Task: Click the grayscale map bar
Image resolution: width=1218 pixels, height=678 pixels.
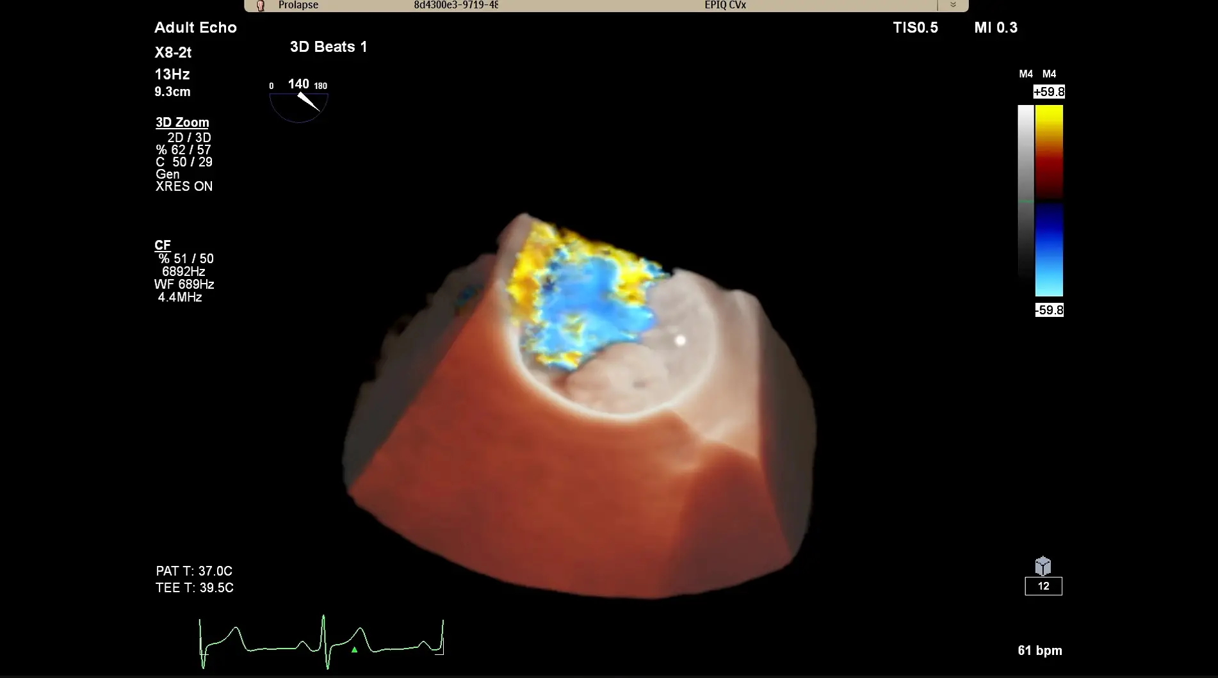Action: 1025,192
